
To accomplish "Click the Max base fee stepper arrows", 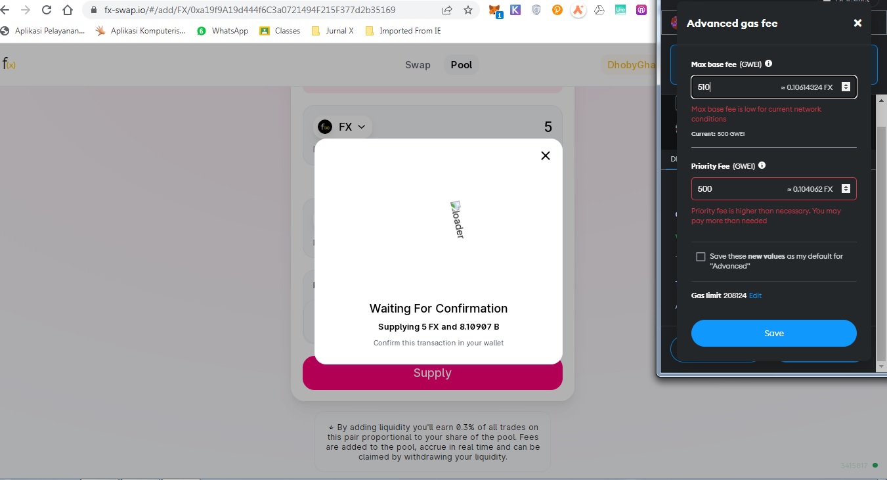I will pos(846,87).
